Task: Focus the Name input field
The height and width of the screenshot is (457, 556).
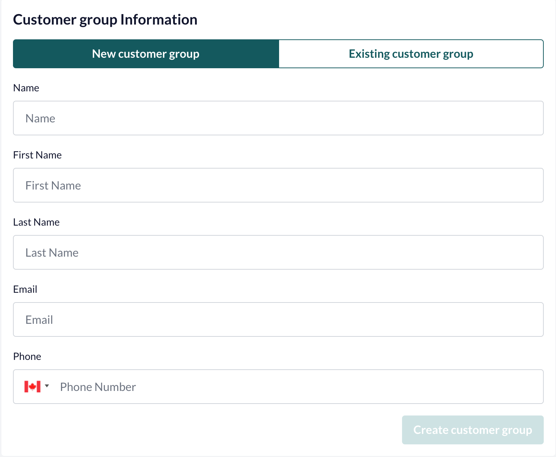Action: [278, 118]
